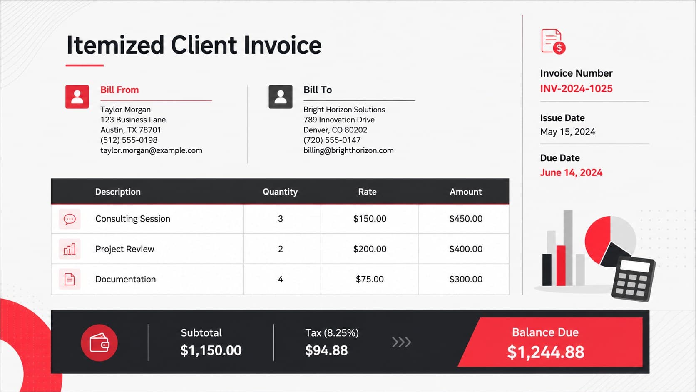Screen dimensions: 696x392
Task: Click the Invoice Number label
Action: click(x=576, y=73)
